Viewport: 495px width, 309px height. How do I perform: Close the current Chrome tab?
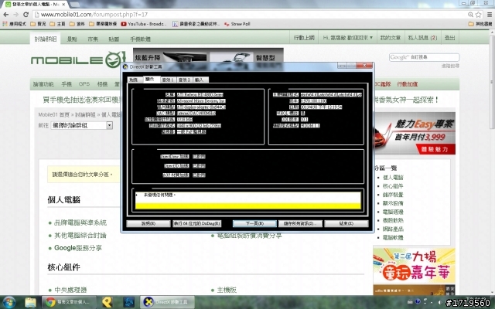point(63,5)
